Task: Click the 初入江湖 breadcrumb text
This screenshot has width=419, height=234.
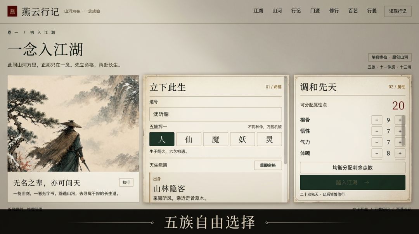Action: tap(43, 32)
